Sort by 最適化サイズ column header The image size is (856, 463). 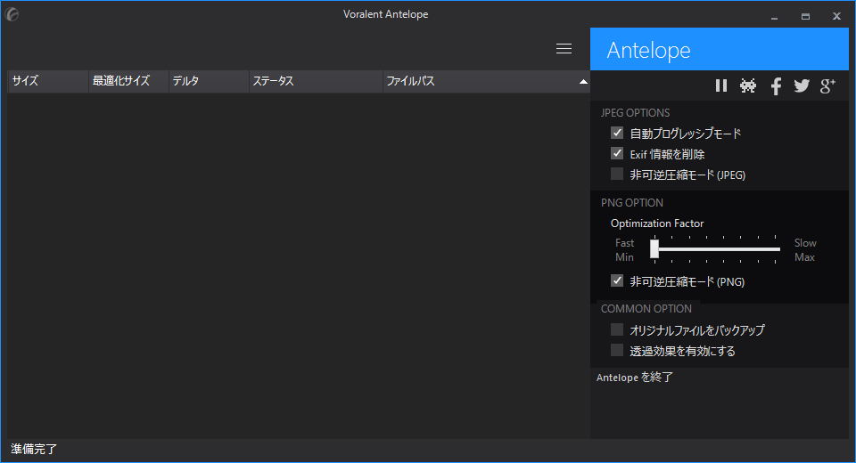(128, 81)
